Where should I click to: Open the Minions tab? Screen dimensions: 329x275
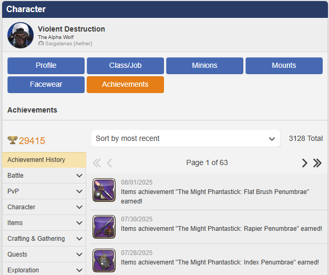(204, 66)
